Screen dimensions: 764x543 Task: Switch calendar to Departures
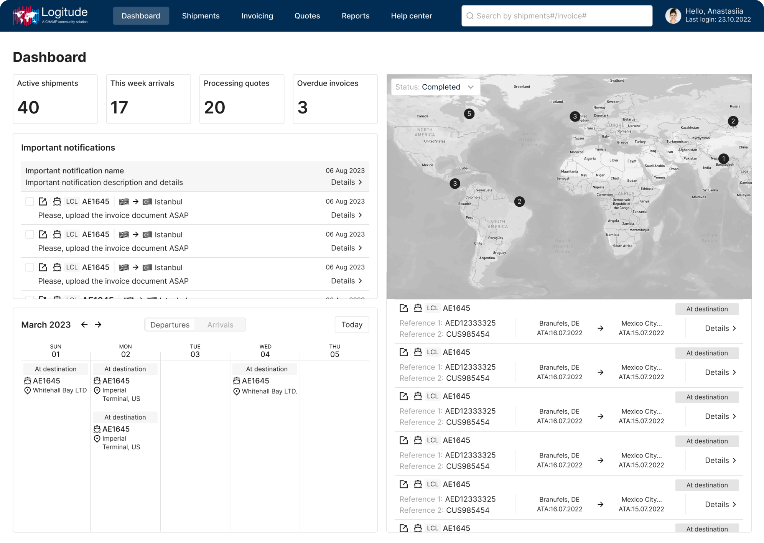(x=170, y=325)
